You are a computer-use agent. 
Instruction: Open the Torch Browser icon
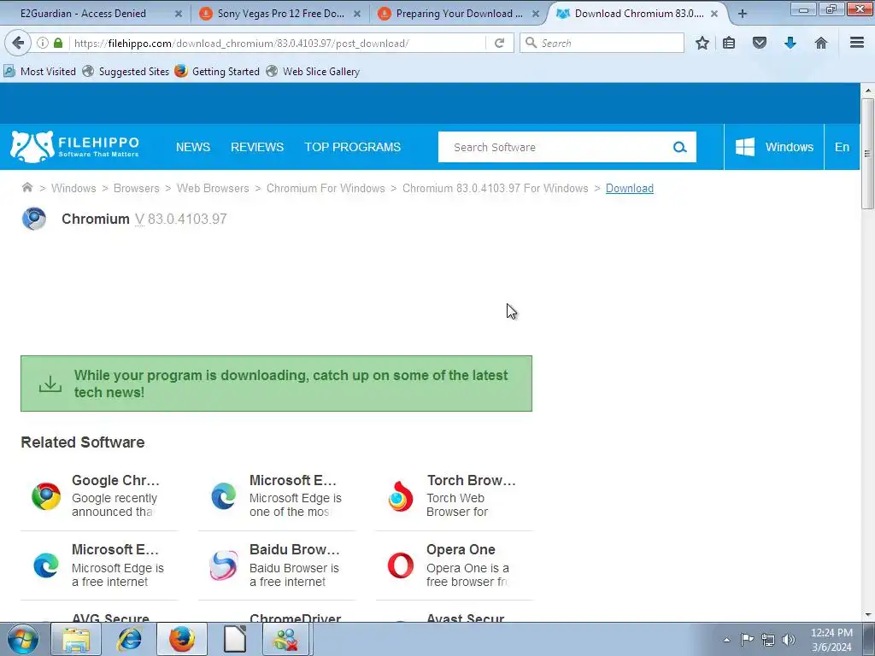click(x=401, y=496)
